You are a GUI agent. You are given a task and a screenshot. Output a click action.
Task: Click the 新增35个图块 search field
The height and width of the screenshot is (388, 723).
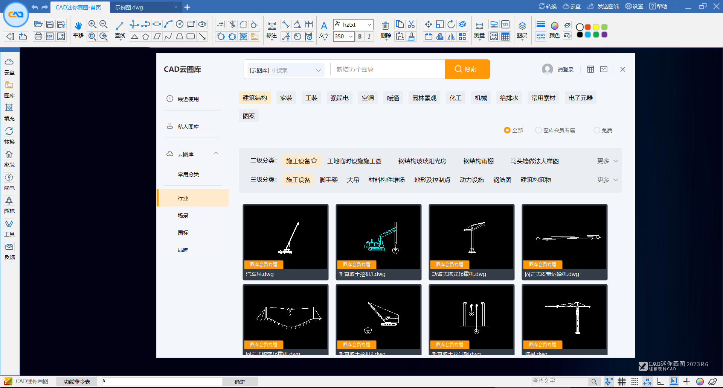388,70
